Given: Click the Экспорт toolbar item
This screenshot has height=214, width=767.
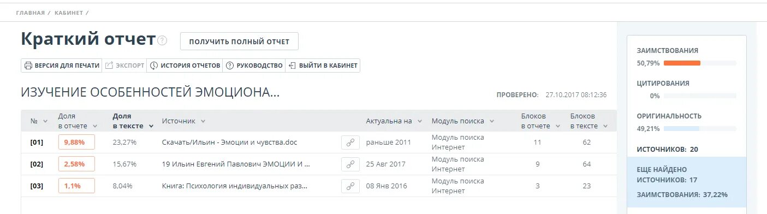Looking at the screenshot, I should tap(124, 66).
